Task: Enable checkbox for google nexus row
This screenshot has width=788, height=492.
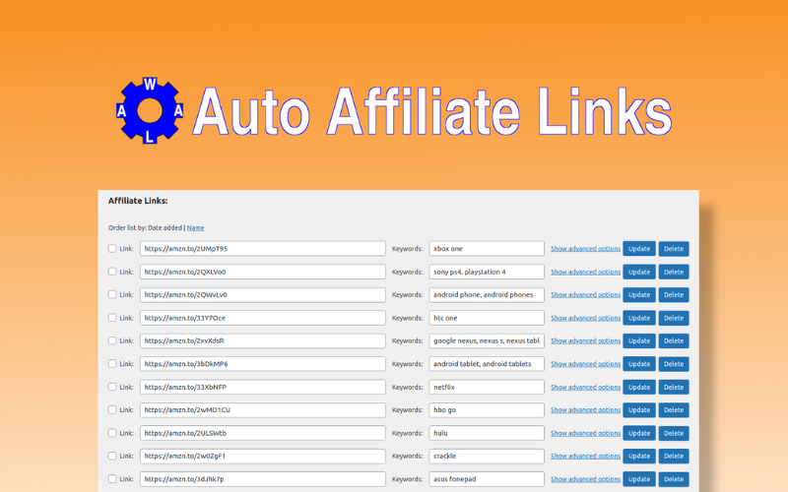Action: click(x=112, y=340)
